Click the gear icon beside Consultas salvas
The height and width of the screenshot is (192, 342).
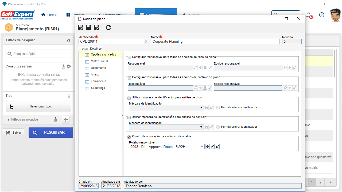point(69,66)
